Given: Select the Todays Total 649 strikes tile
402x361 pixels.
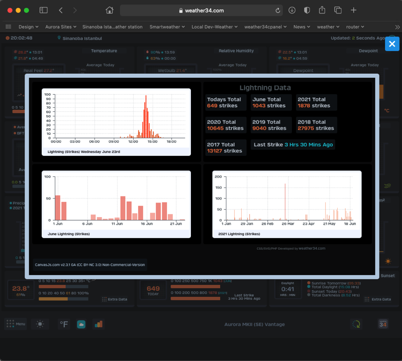Looking at the screenshot, I should [226, 102].
